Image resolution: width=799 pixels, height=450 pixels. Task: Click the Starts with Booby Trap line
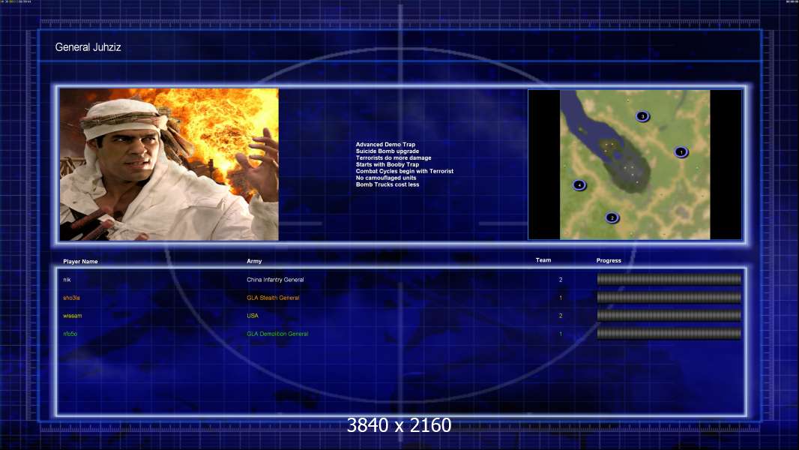pyautogui.click(x=388, y=164)
